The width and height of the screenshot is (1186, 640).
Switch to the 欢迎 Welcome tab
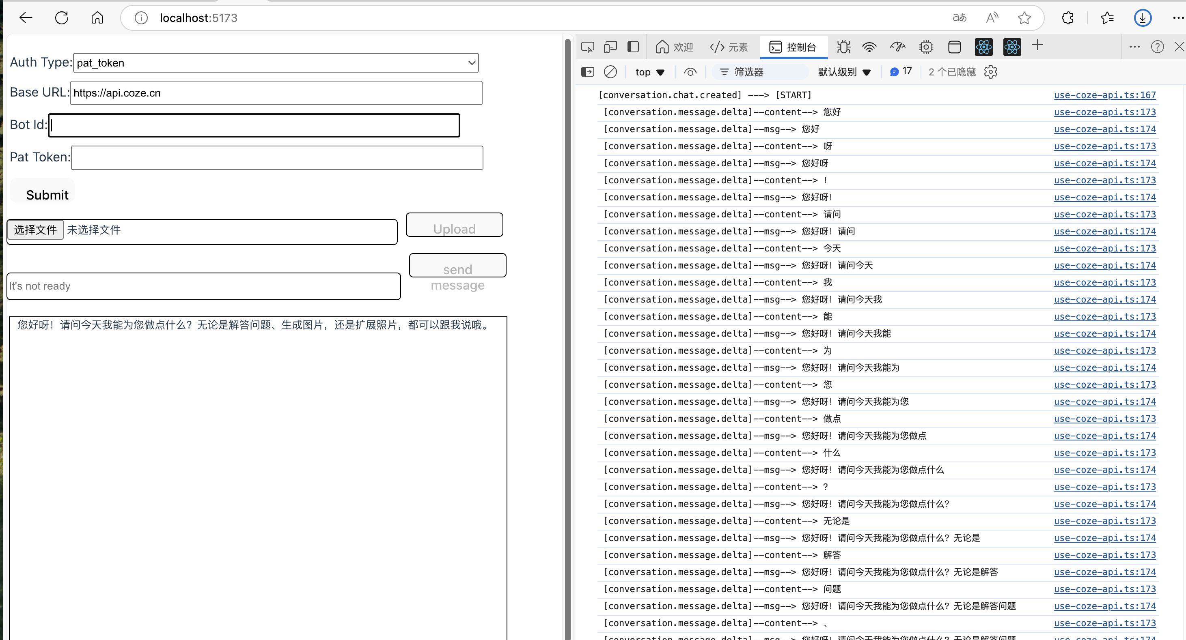tap(674, 47)
